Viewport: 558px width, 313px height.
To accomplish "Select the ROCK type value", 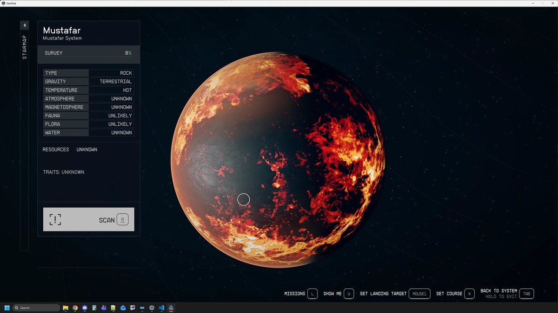I will pyautogui.click(x=126, y=73).
